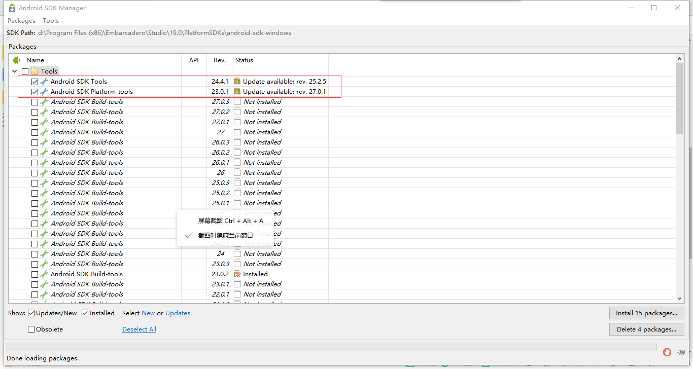Image resolution: width=693 pixels, height=369 pixels.
Task: Click the scrollbar down arrow of the package list
Action: click(x=680, y=299)
